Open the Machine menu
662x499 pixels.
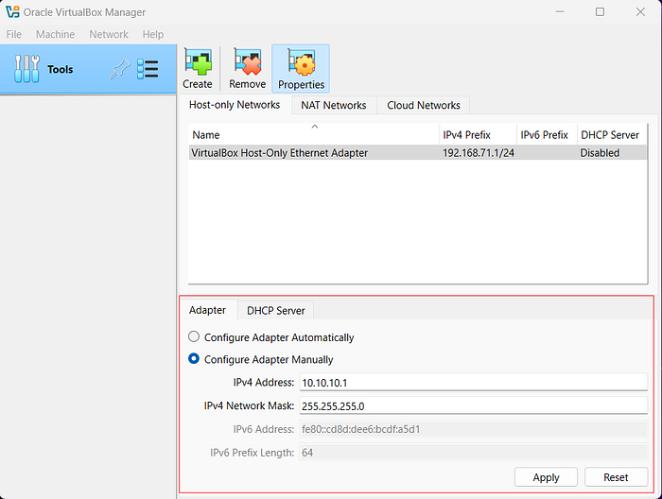55,34
